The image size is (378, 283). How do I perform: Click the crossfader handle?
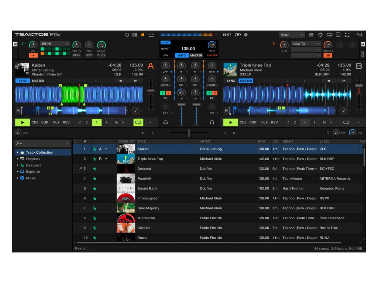(x=189, y=133)
